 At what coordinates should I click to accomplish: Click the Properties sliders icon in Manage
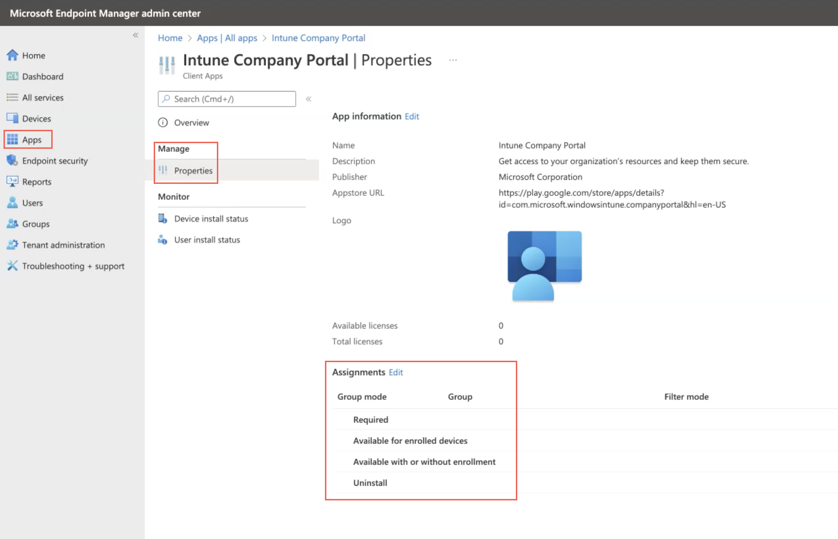(163, 171)
